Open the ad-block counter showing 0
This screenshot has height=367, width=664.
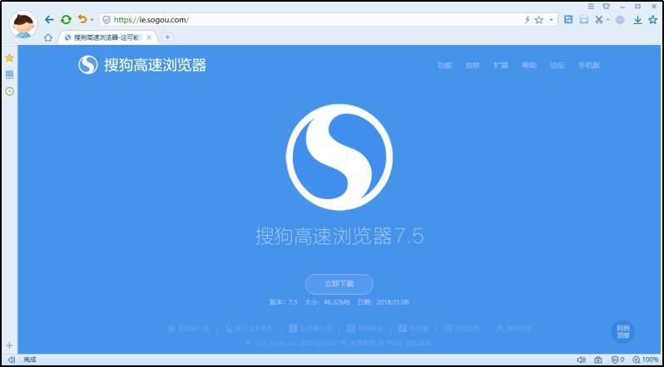pos(618,360)
